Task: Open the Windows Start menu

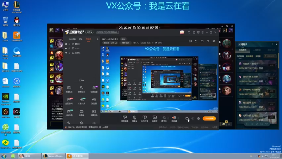Action: click(4, 156)
